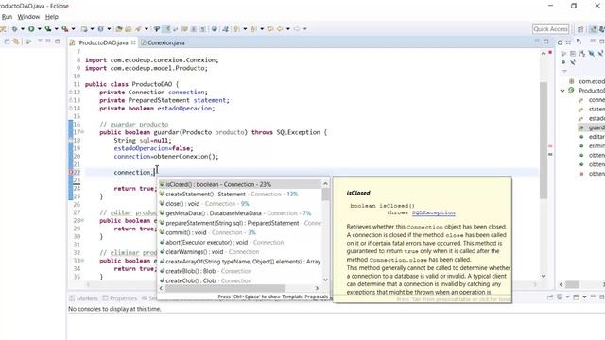Click Collapse All in the left panel
The height and width of the screenshot is (340, 605).
tap(7, 42)
